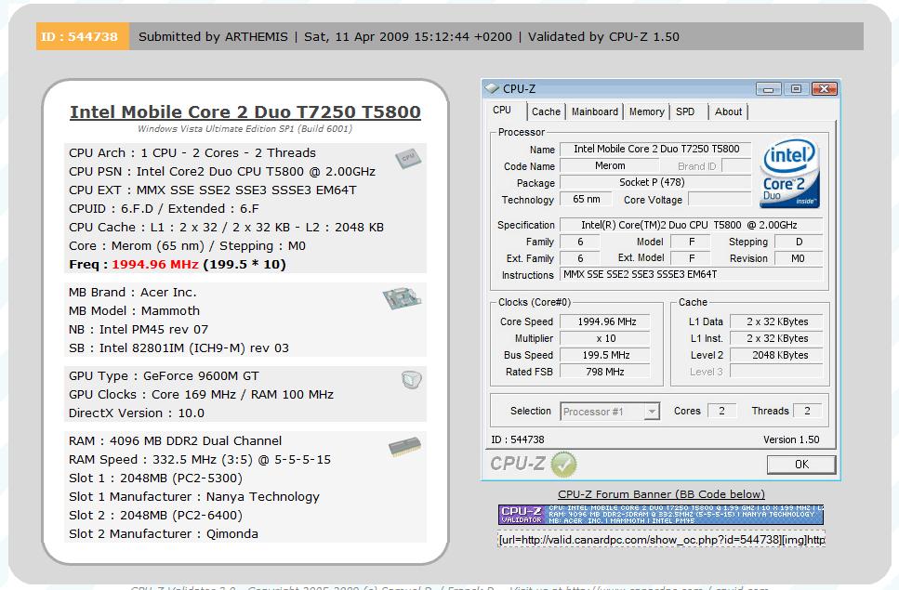
Task: Click the Windows Vista Ultimate Edition subtitle
Action: (x=245, y=129)
